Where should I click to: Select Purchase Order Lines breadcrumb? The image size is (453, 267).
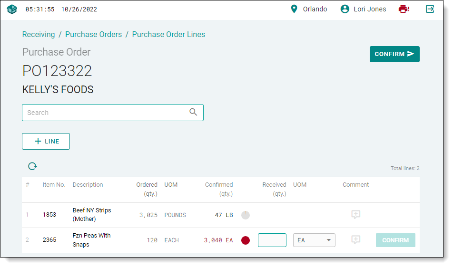(x=168, y=34)
